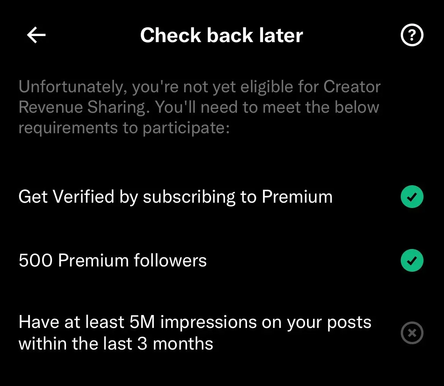The width and height of the screenshot is (444, 386).
Task: Tap the word followers in second requirement
Action: (x=170, y=260)
